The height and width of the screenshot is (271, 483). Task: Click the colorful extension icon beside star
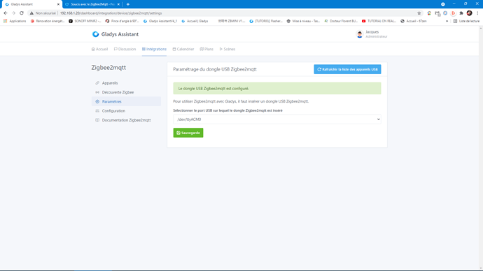(x=429, y=13)
